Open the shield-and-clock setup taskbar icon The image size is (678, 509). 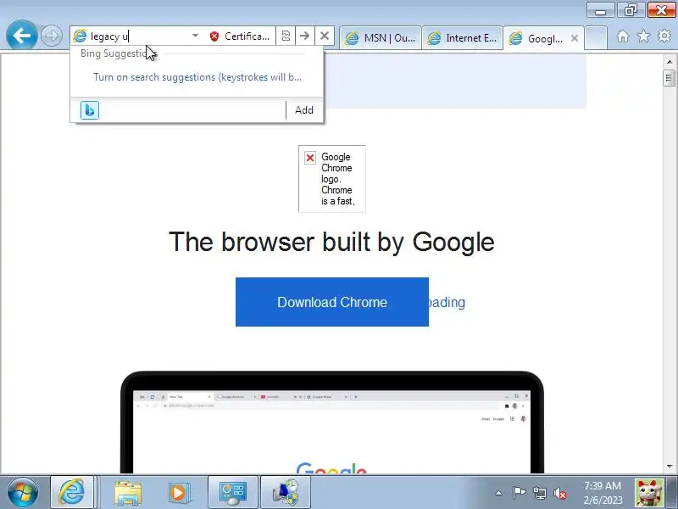(286, 492)
